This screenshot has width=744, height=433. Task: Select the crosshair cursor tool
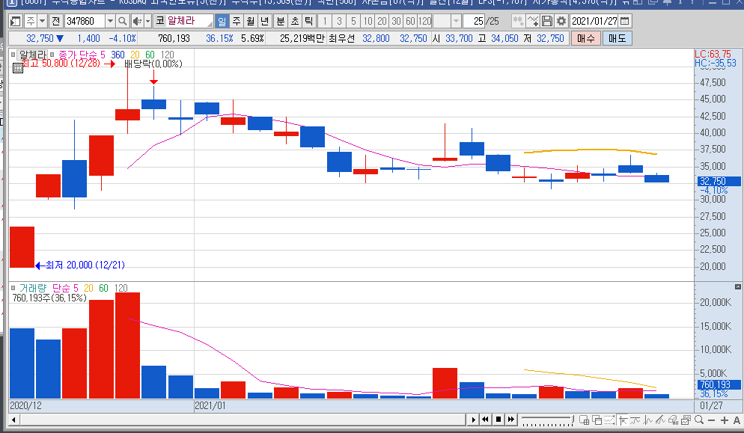coord(623,420)
